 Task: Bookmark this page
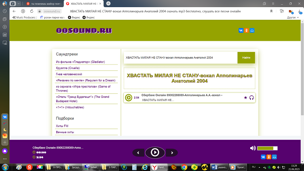[271, 11]
